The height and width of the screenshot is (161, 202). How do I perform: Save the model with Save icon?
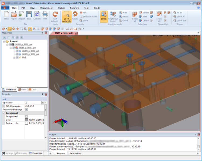(29, 15)
